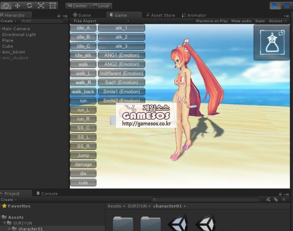Select the Hierarchy tab
293x231 pixels.
tap(16, 15)
